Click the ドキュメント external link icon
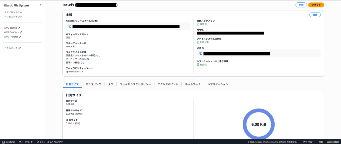 [x=19, y=48]
